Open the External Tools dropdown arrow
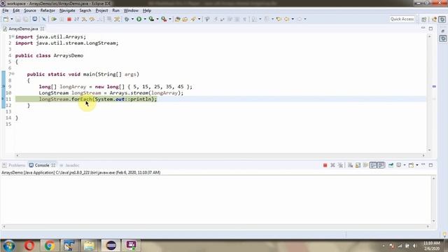This screenshot has width=448, height=252. 170,19
